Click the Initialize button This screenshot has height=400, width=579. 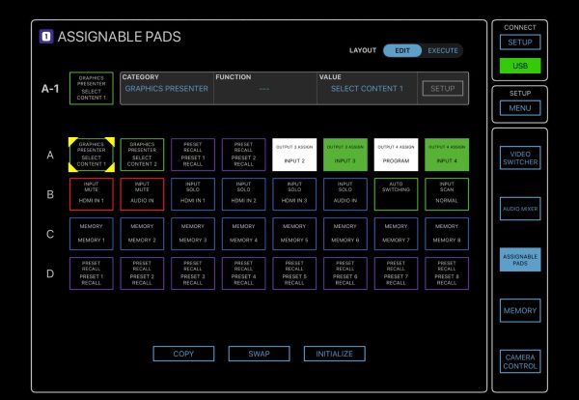(335, 354)
